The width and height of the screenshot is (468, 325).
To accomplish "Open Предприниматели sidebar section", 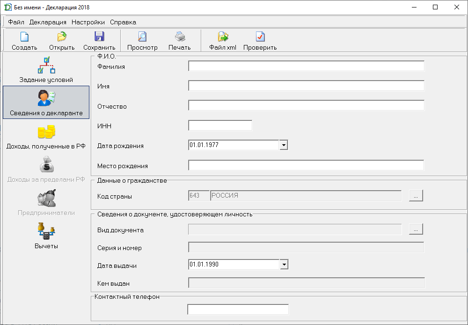I will (x=46, y=202).
